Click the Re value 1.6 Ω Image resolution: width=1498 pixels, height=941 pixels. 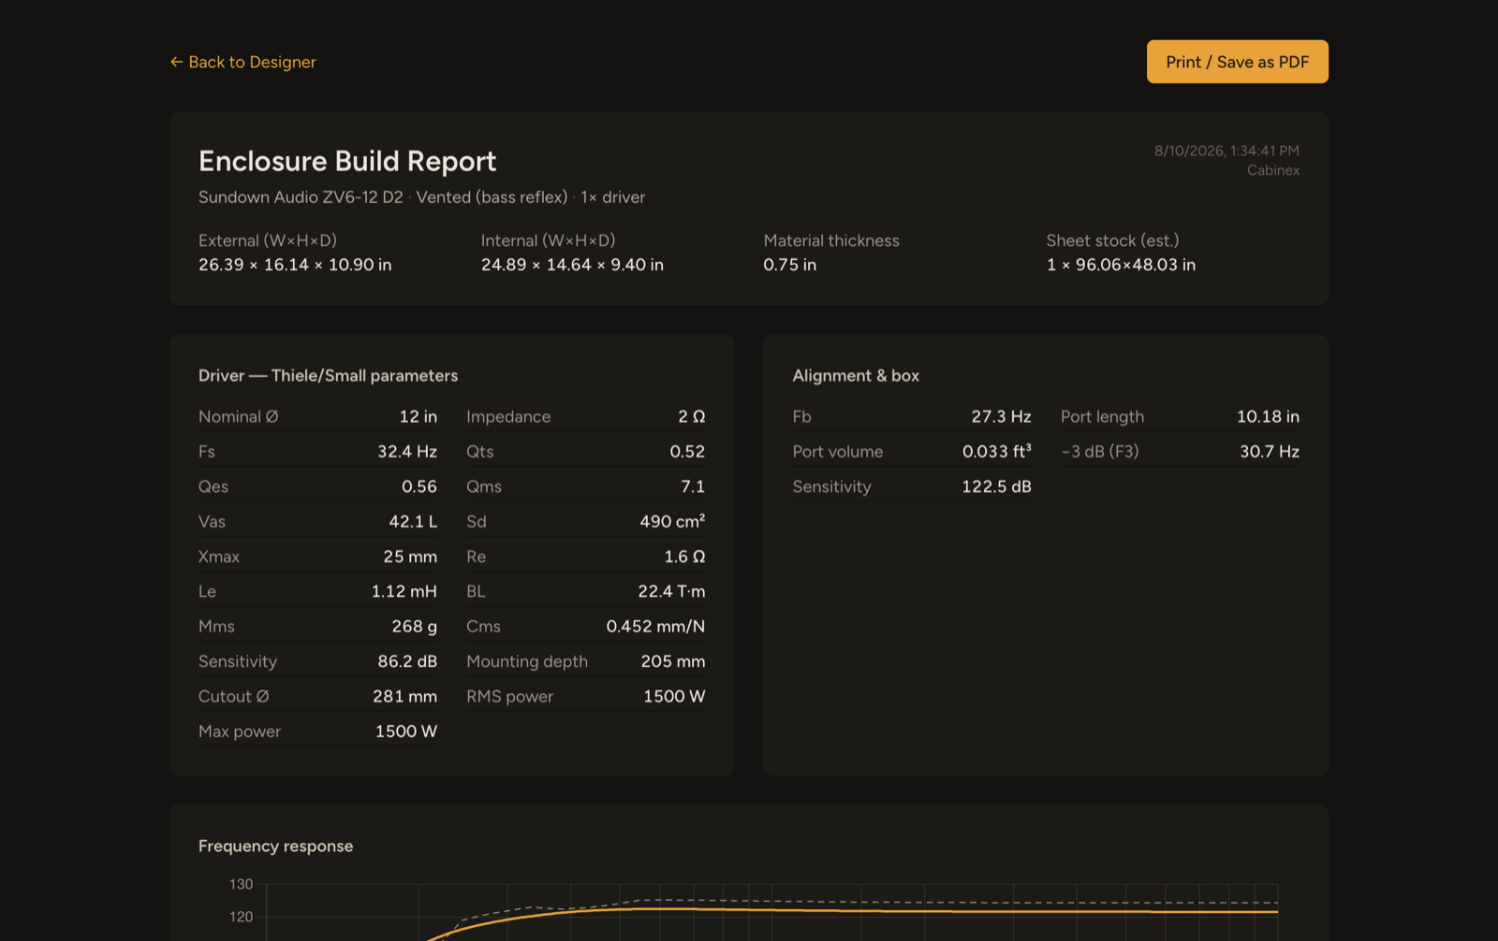pyautogui.click(x=684, y=557)
